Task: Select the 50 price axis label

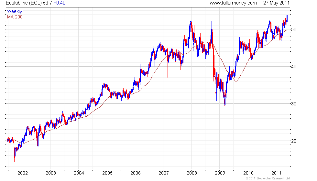Action: 294,29
